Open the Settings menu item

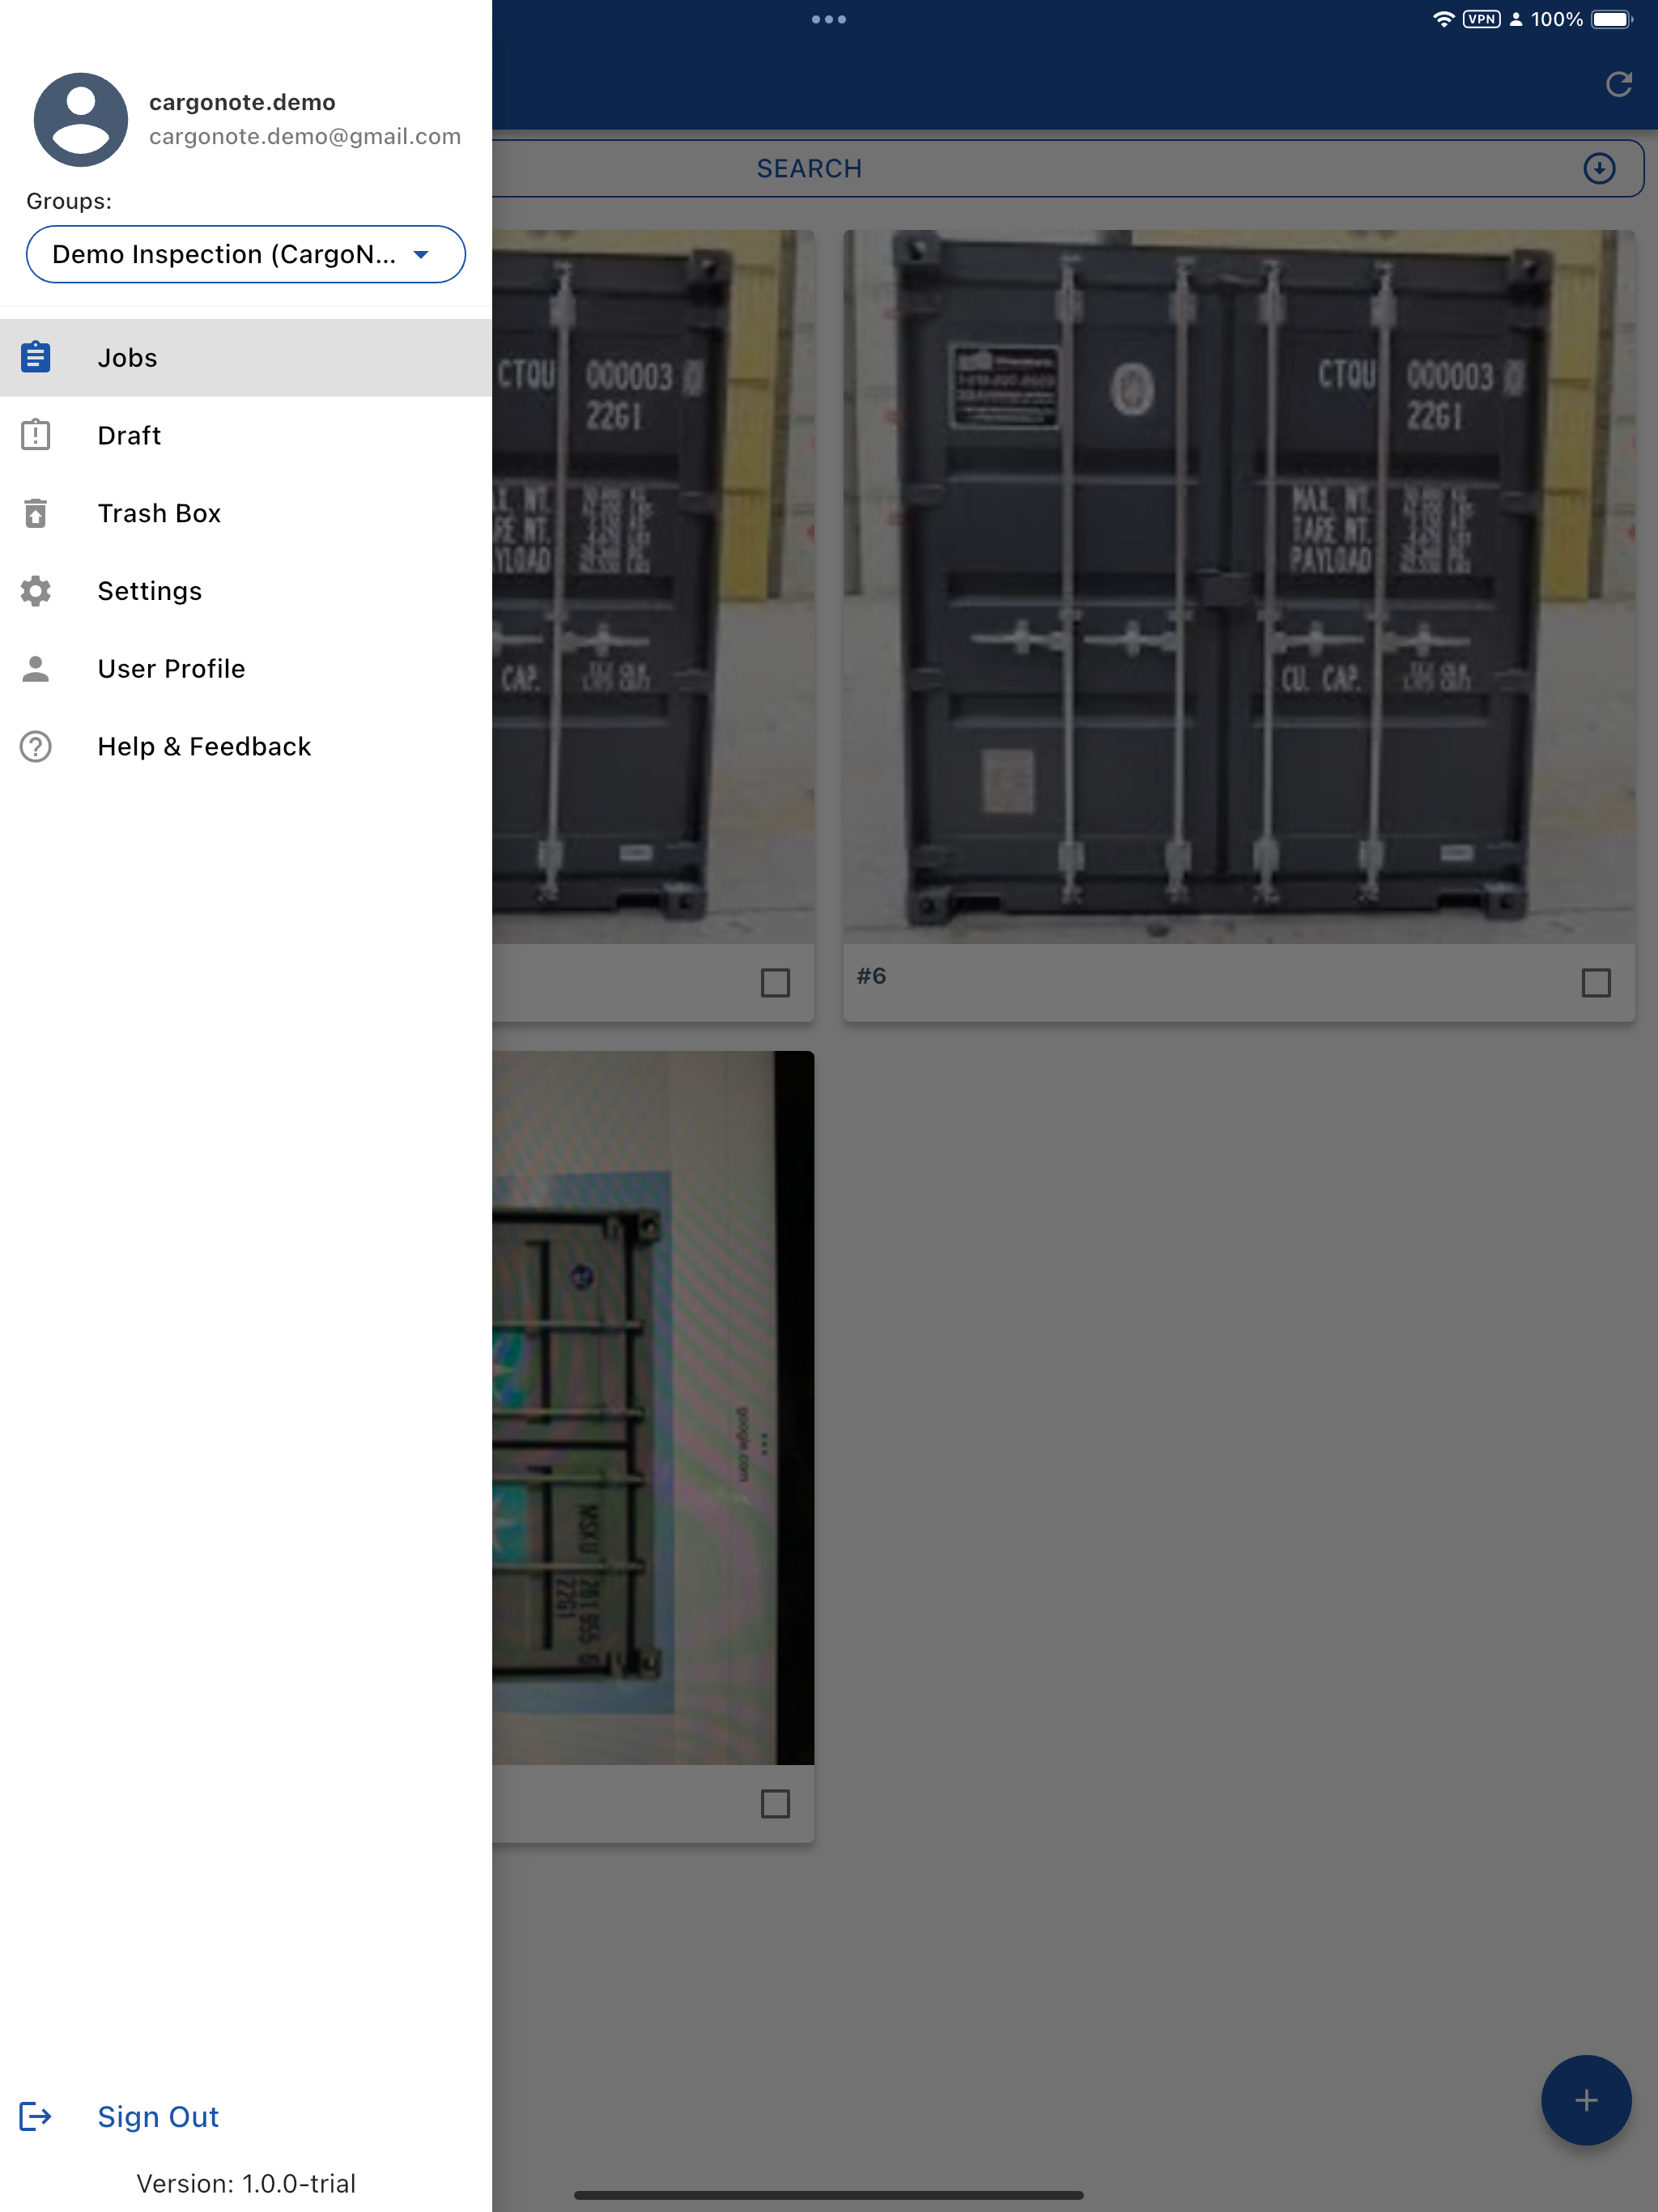point(245,591)
